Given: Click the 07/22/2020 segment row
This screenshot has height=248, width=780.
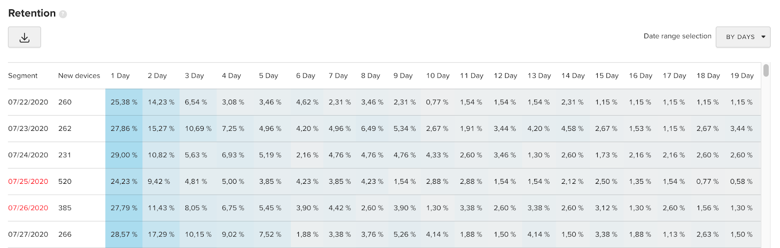Looking at the screenshot, I should coord(28,102).
